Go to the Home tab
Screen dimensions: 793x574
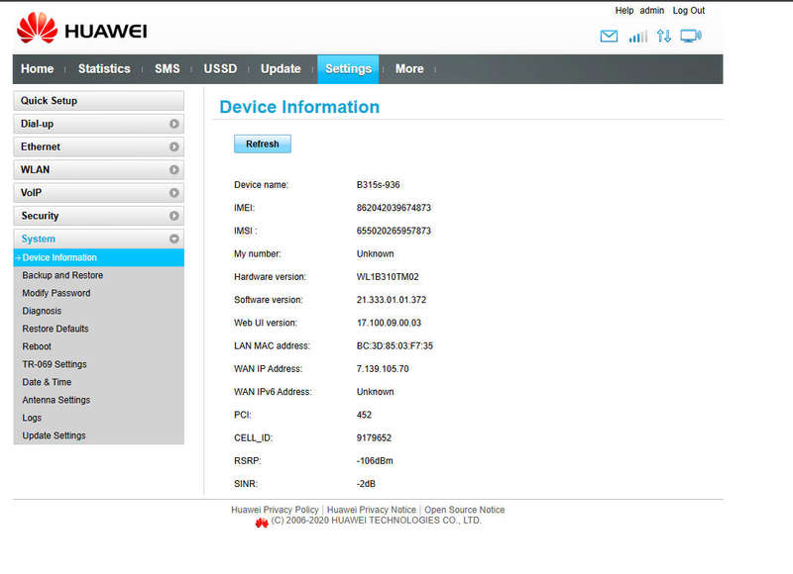[x=38, y=69]
